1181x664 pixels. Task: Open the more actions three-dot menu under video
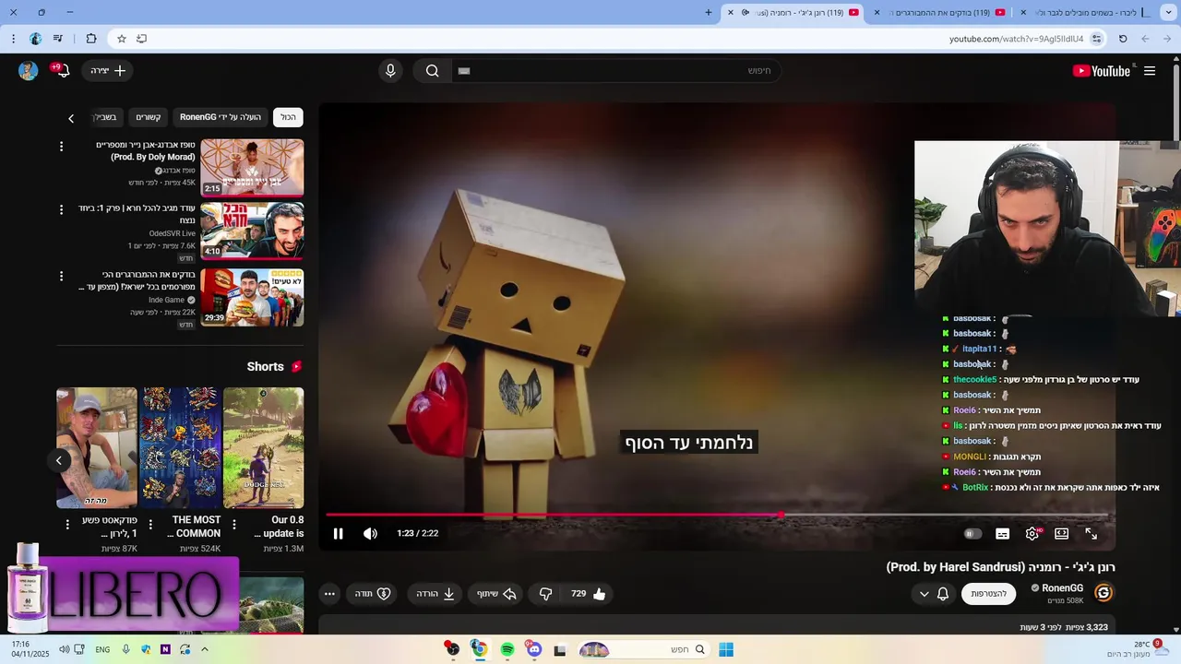(329, 594)
